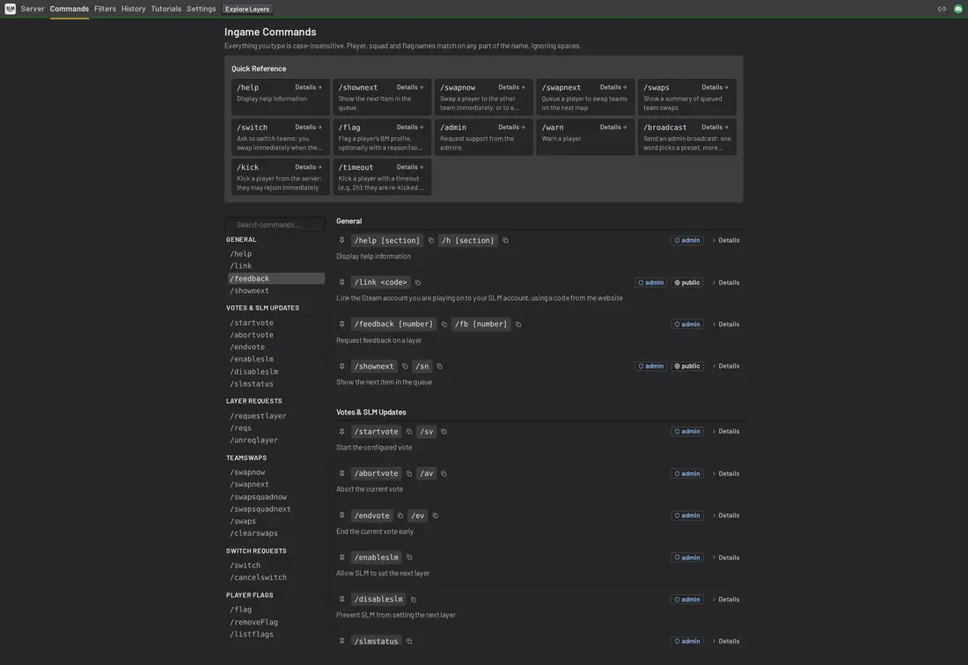This screenshot has width=968, height=665.
Task: Copy the /av alias
Action: (444, 474)
